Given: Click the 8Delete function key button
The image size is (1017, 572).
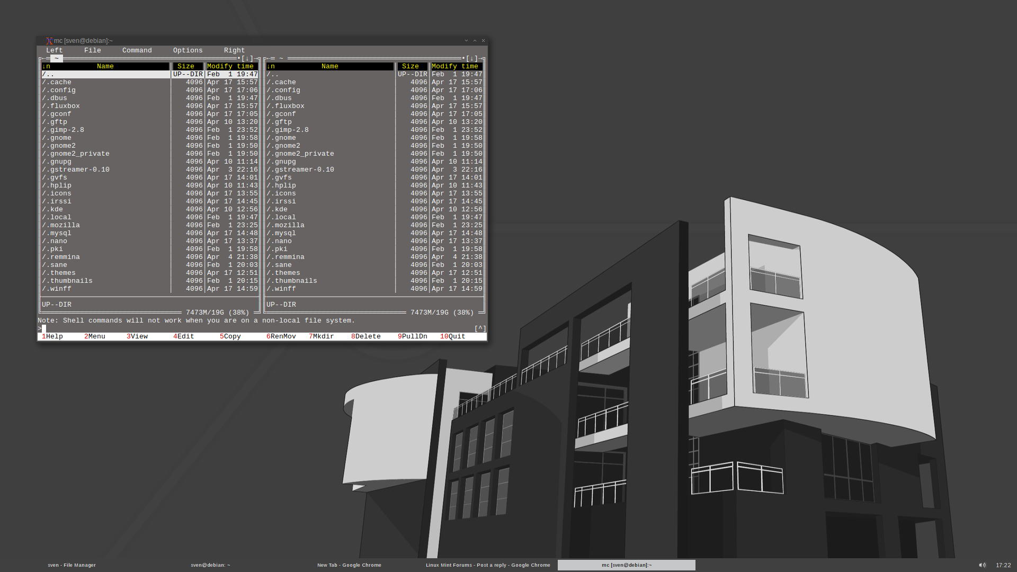Looking at the screenshot, I should 366,336.
